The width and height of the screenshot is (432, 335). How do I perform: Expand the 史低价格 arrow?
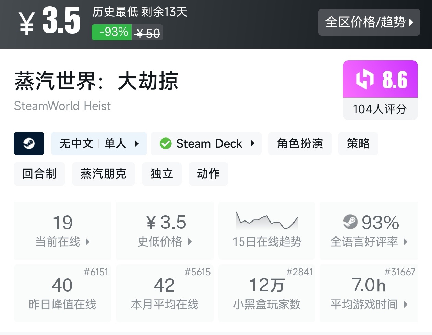190,242
